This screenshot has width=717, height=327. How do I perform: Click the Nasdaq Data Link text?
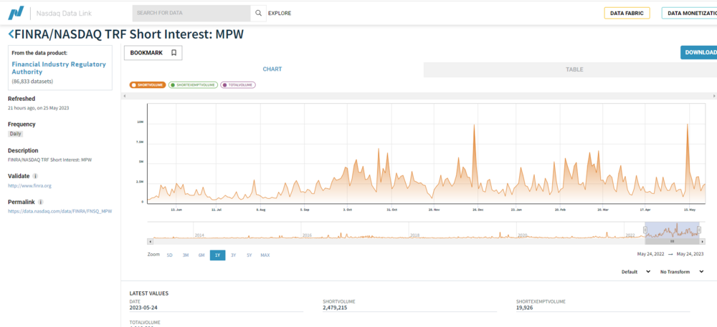64,13
